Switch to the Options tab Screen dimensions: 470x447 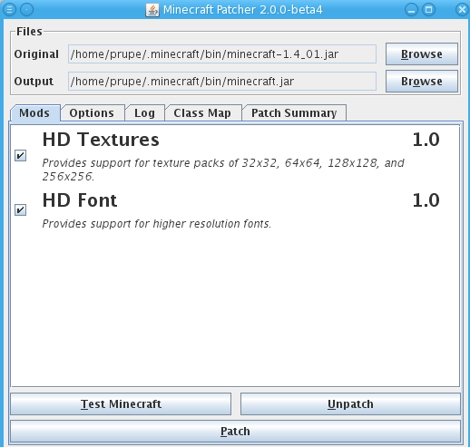[x=92, y=113]
